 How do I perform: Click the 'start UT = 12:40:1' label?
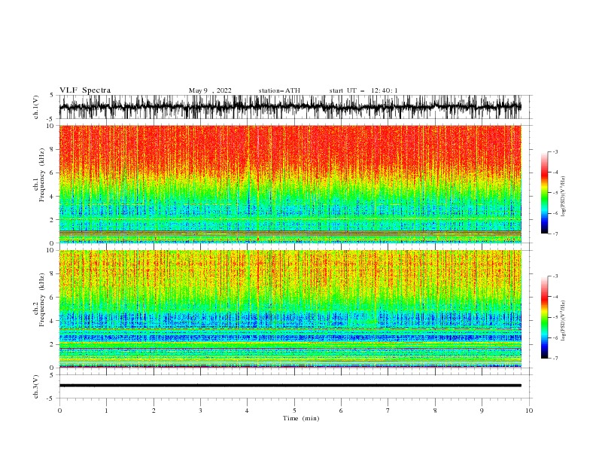click(363, 90)
